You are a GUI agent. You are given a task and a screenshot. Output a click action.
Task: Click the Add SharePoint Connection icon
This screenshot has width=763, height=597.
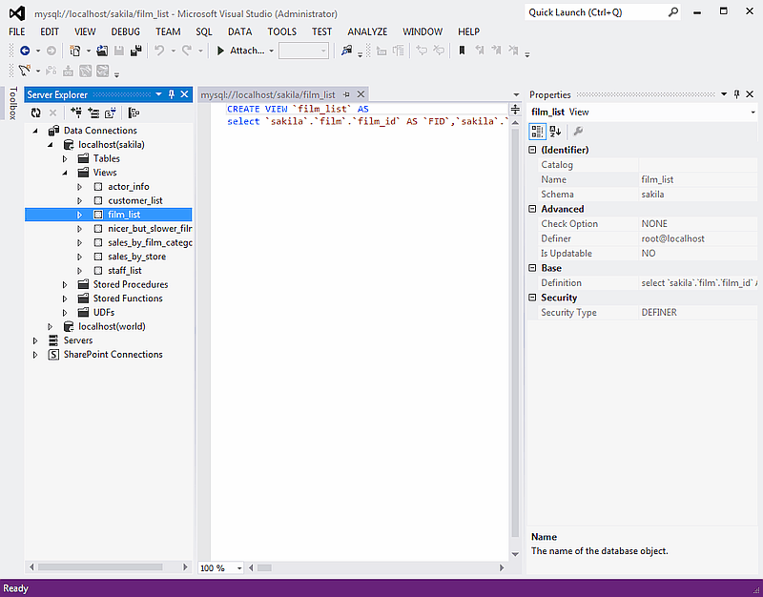(111, 113)
